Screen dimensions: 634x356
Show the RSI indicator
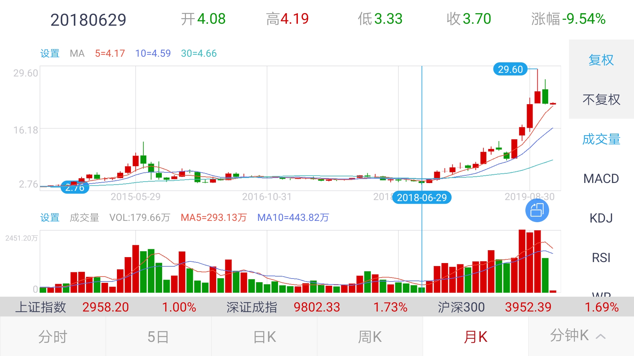(x=601, y=258)
